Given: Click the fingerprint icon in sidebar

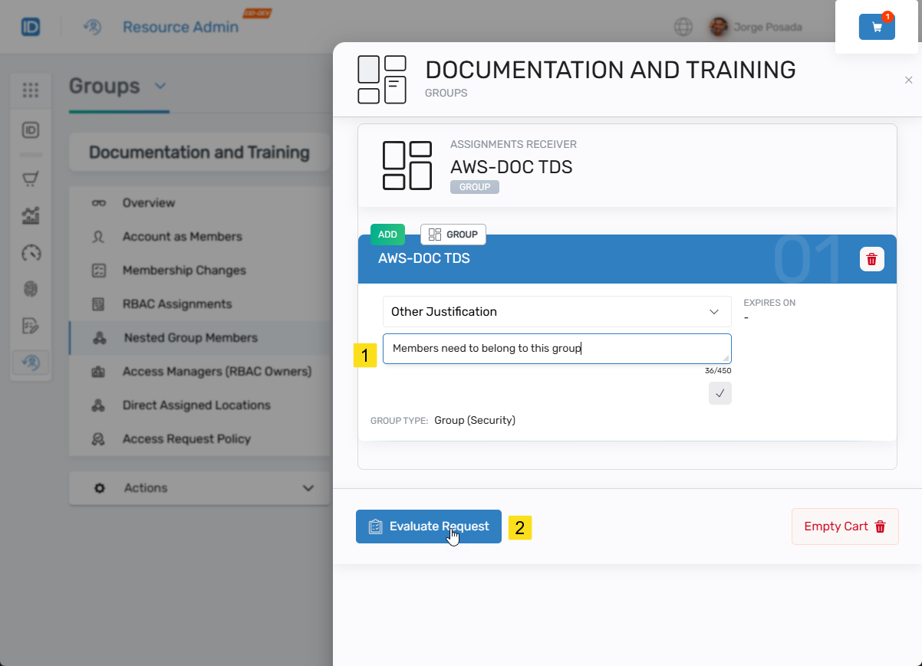Looking at the screenshot, I should [31, 289].
